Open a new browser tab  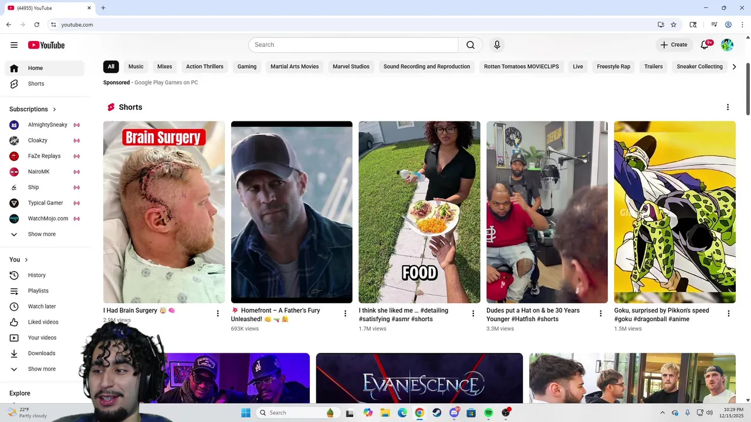(x=103, y=8)
